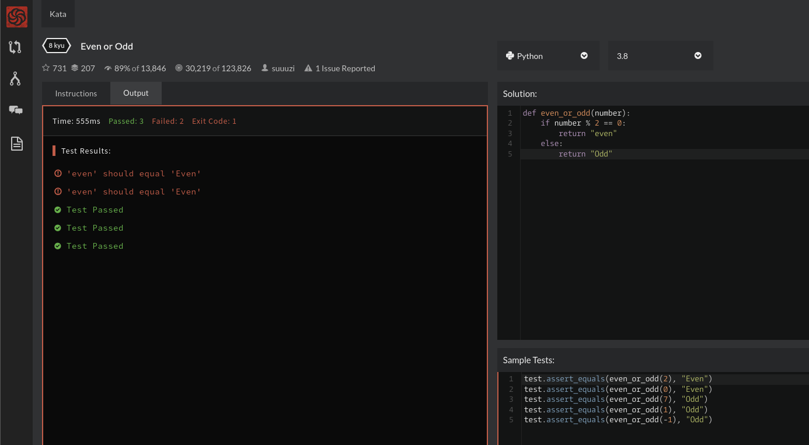Switch to the Instructions tab
Screen dimensions: 809x445
(x=76, y=93)
